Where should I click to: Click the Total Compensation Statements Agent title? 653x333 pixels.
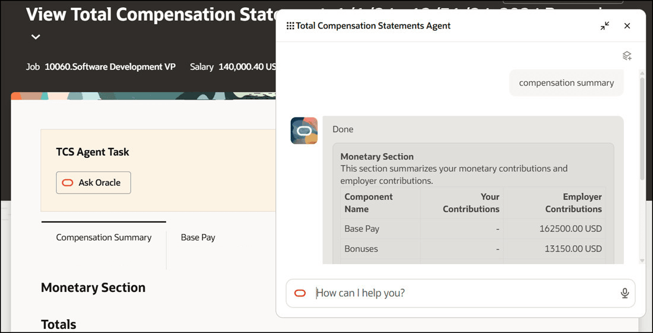click(x=373, y=26)
